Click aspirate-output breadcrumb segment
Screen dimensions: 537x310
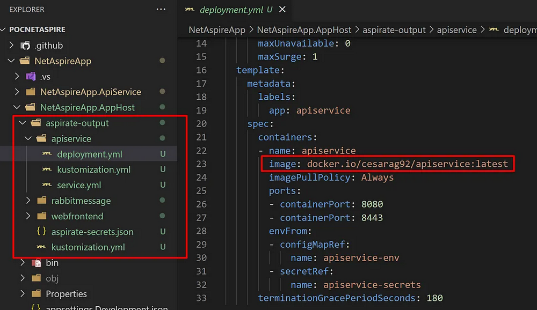[394, 30]
